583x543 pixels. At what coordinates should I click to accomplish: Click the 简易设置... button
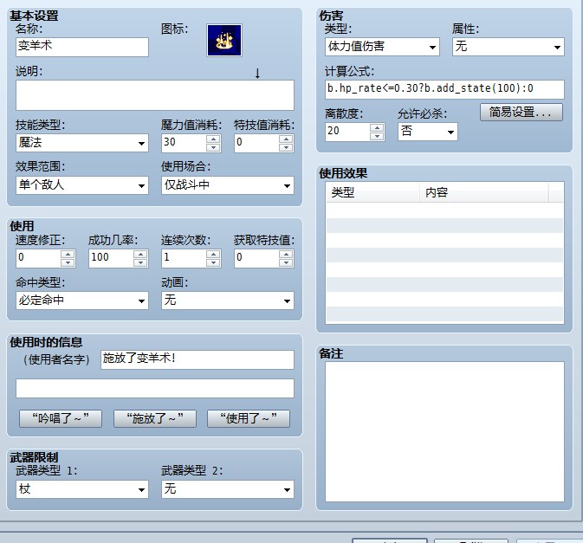[521, 113]
